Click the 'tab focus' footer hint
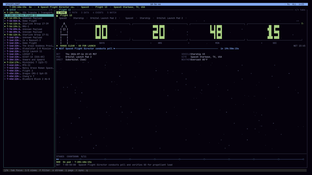Viewport: 312px width, 175px height. coord(17,170)
